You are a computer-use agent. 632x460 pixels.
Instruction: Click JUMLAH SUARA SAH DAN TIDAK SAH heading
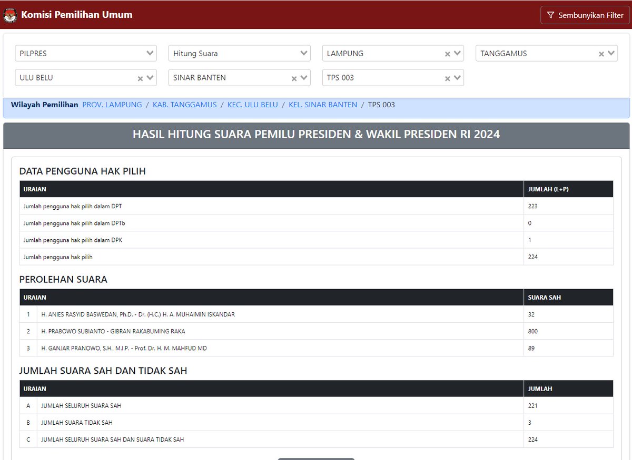tap(103, 371)
